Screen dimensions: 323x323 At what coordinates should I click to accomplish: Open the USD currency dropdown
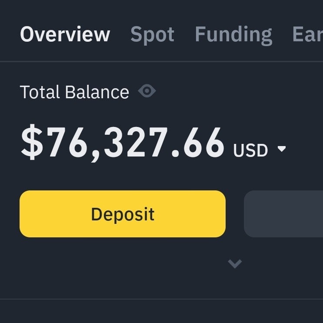(260, 150)
